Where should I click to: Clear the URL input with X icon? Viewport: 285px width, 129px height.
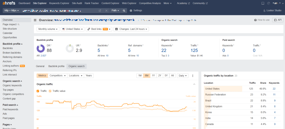click(106, 11)
